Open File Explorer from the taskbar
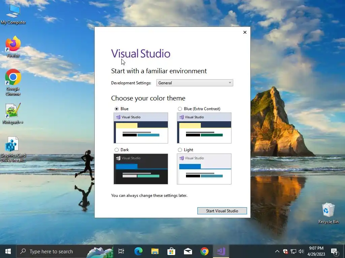The width and height of the screenshot is (345, 258). click(x=155, y=251)
